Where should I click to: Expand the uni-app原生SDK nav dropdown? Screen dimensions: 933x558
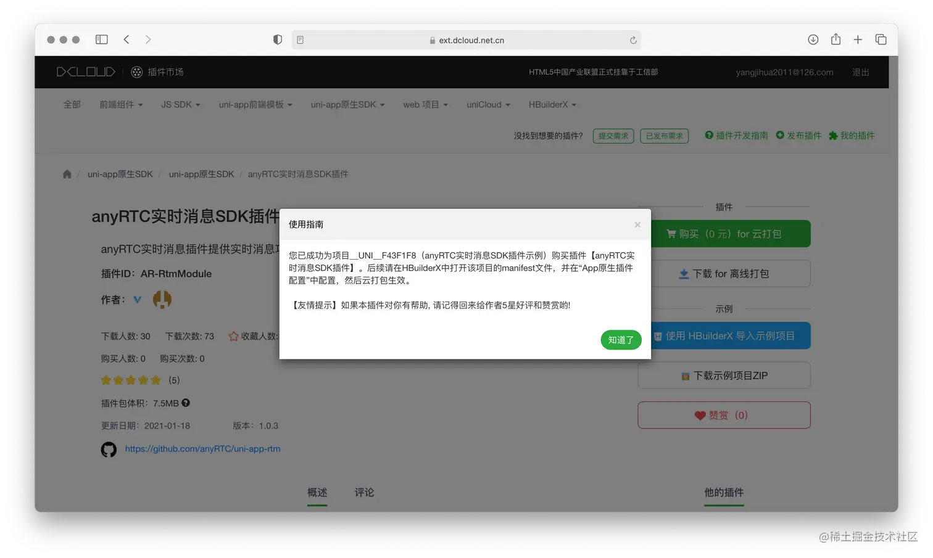347,105
